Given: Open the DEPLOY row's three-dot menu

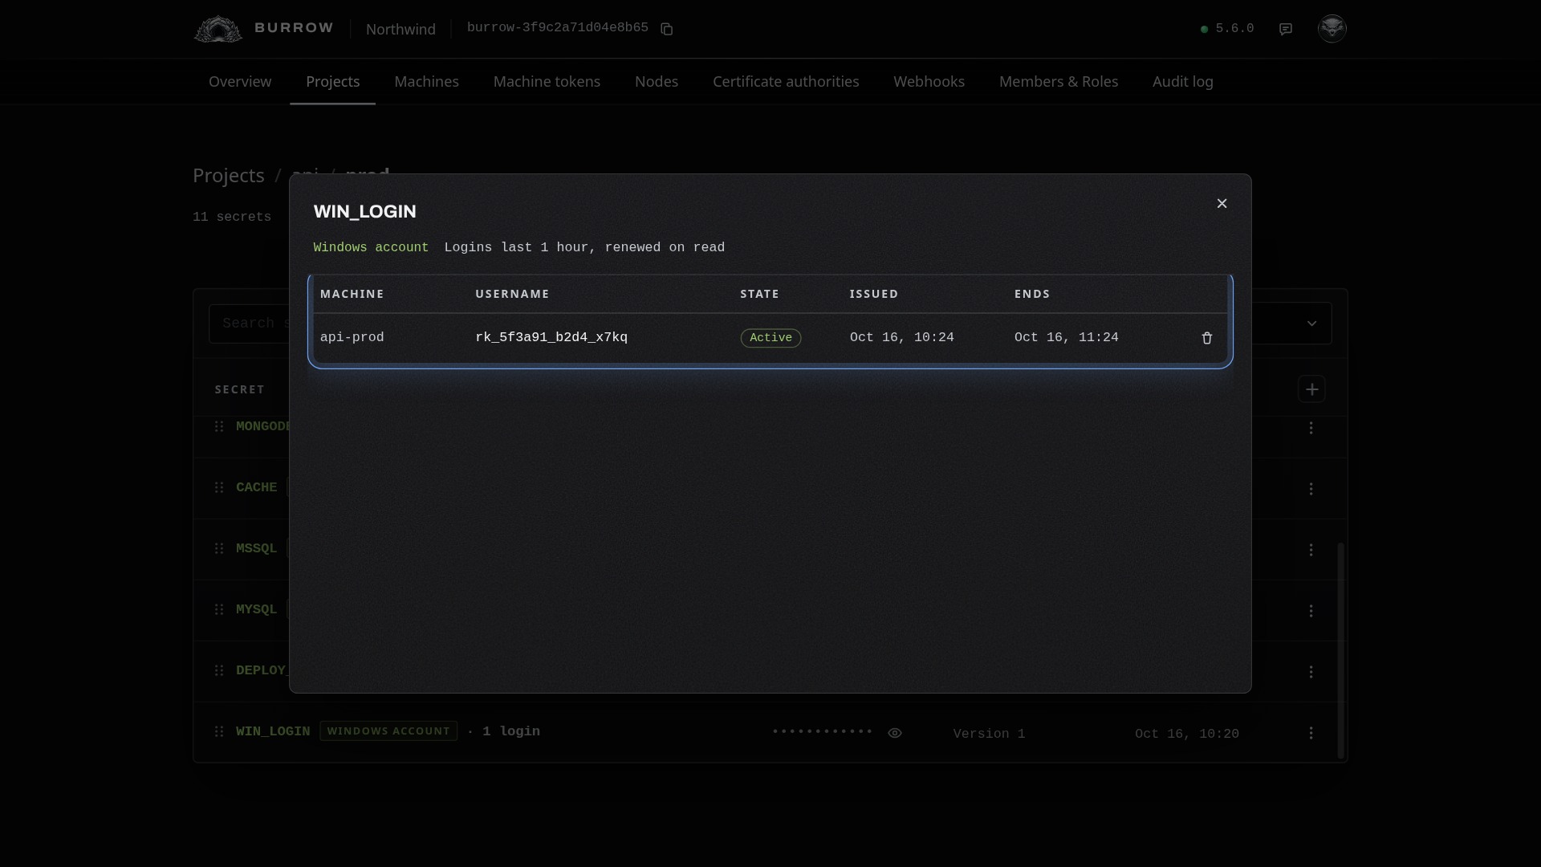Looking at the screenshot, I should click(1311, 672).
